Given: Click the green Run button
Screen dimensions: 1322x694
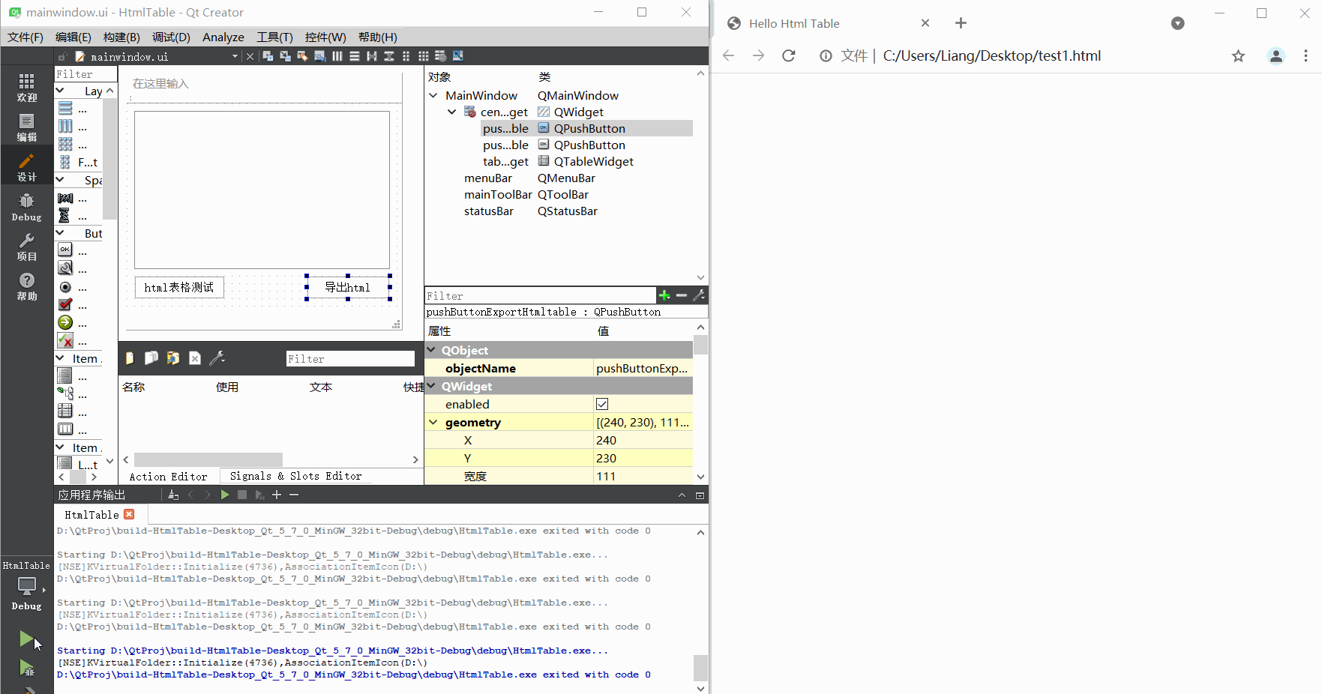Looking at the screenshot, I should pyautogui.click(x=26, y=639).
